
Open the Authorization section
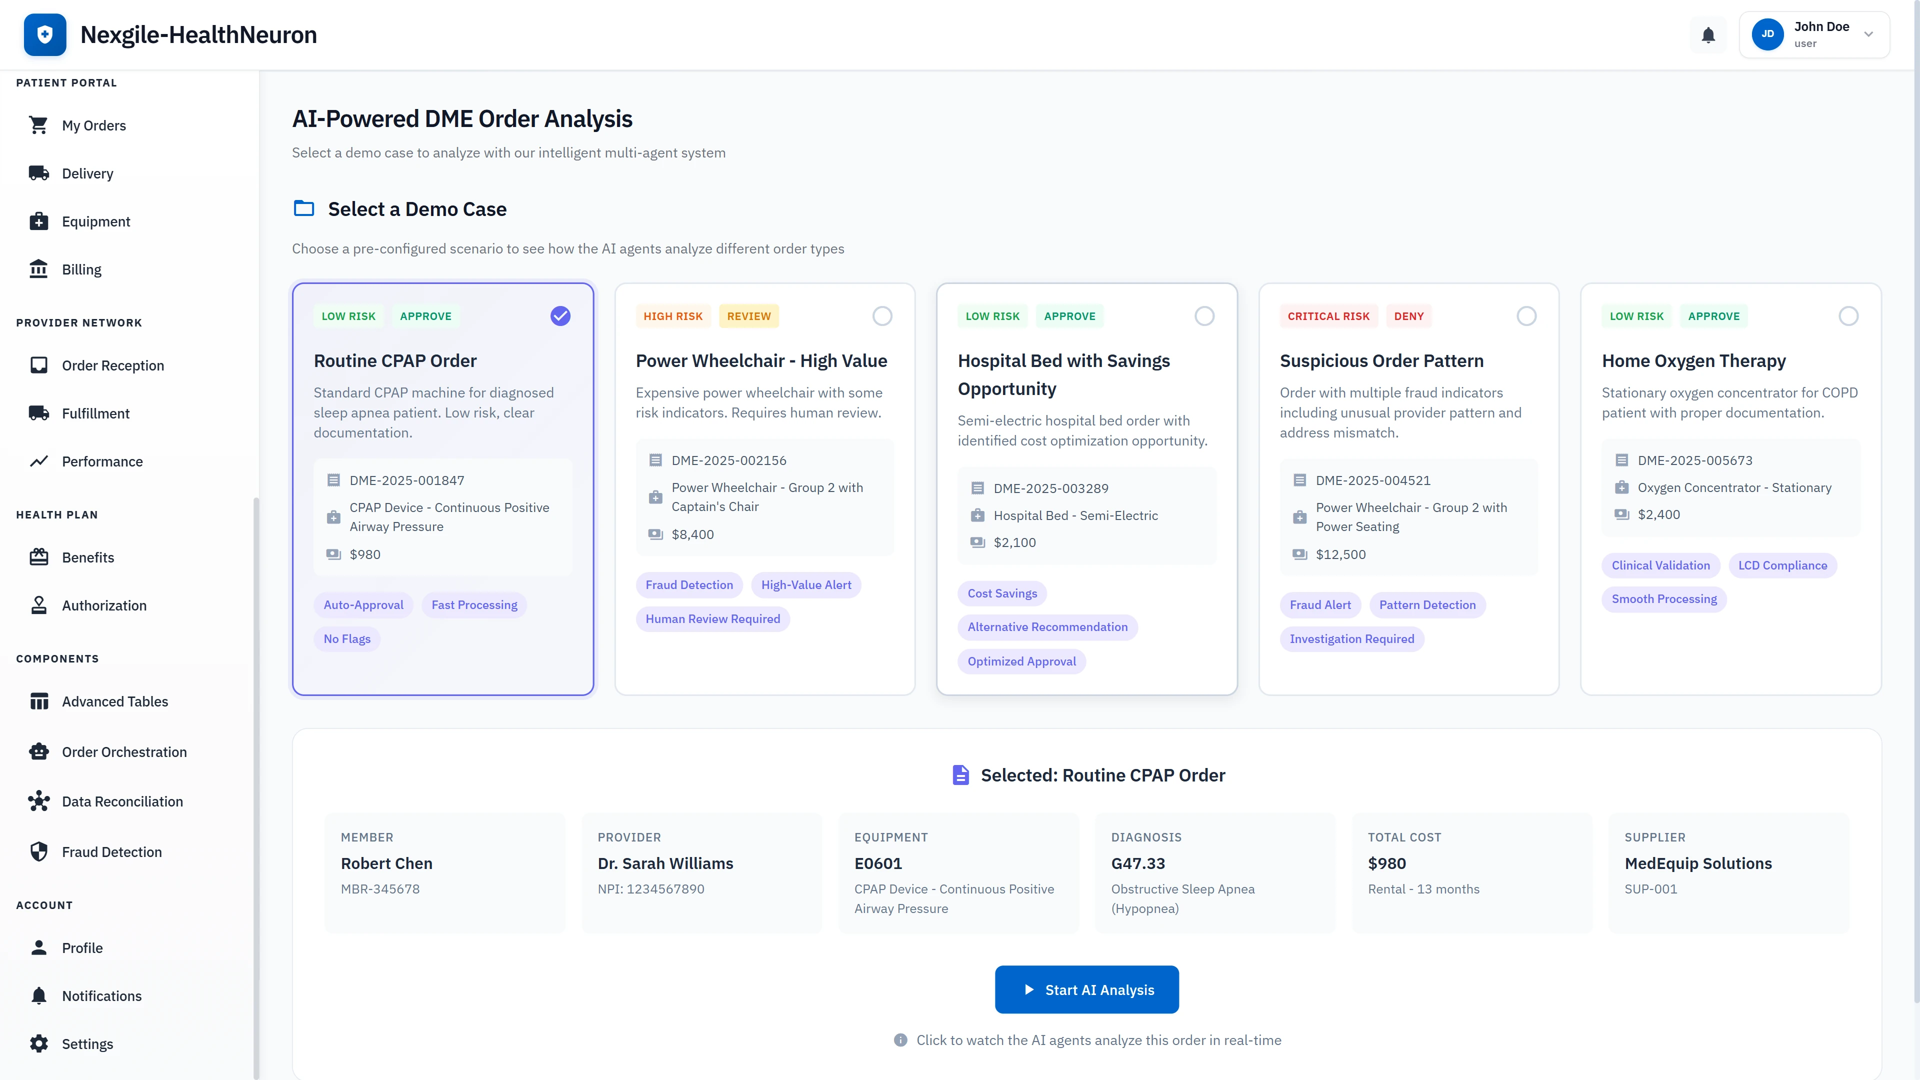[x=103, y=605]
